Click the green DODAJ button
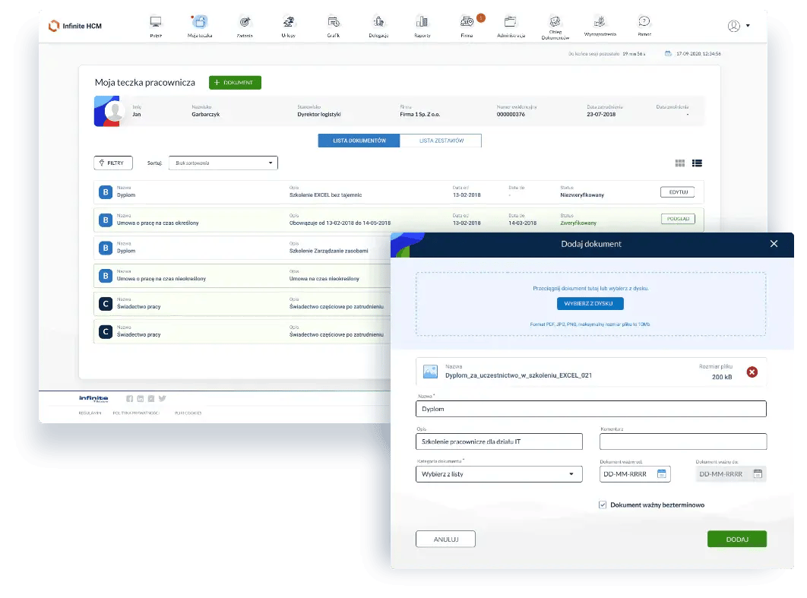Viewport: 807px width, 598px height. (x=737, y=539)
